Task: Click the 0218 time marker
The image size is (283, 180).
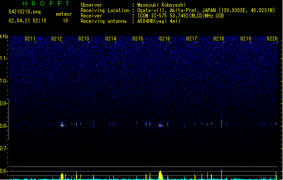Action: [x=219, y=39]
